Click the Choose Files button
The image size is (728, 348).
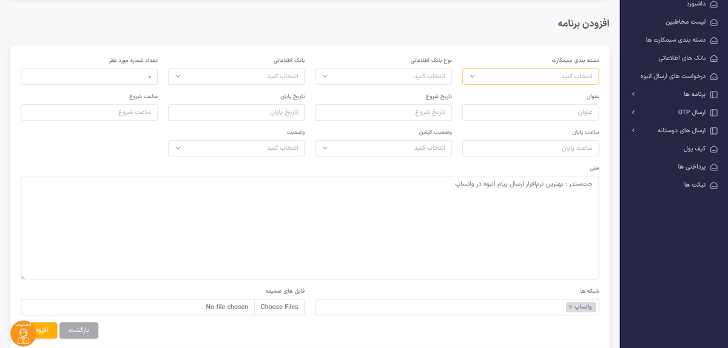click(x=279, y=307)
